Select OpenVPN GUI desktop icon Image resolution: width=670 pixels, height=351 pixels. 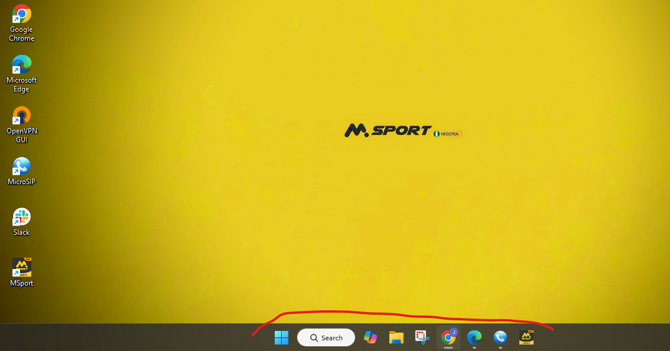(x=21, y=125)
